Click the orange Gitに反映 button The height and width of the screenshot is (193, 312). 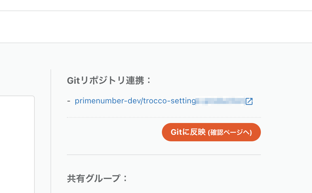(x=211, y=132)
